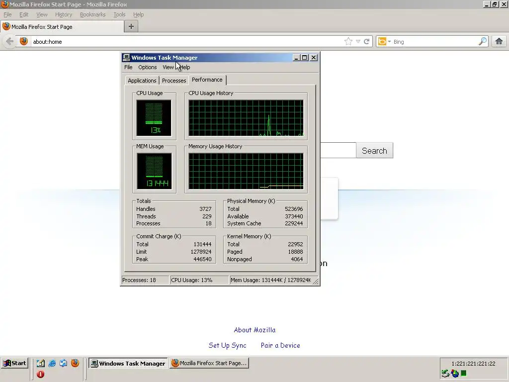
Task: Switch to the Processes tab
Action: (174, 81)
